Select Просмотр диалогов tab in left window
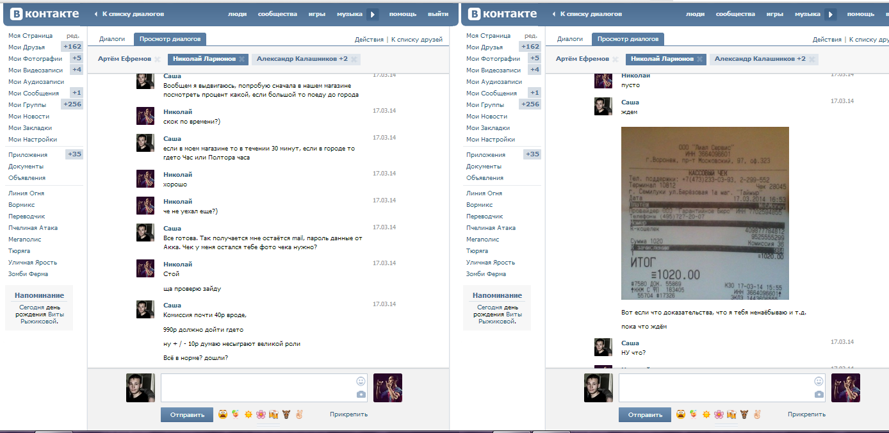The width and height of the screenshot is (889, 433). pos(170,39)
